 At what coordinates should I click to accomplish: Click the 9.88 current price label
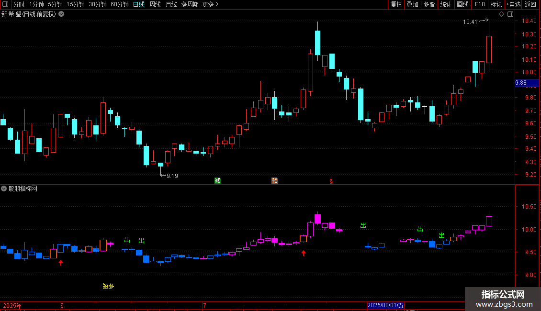[527, 83]
